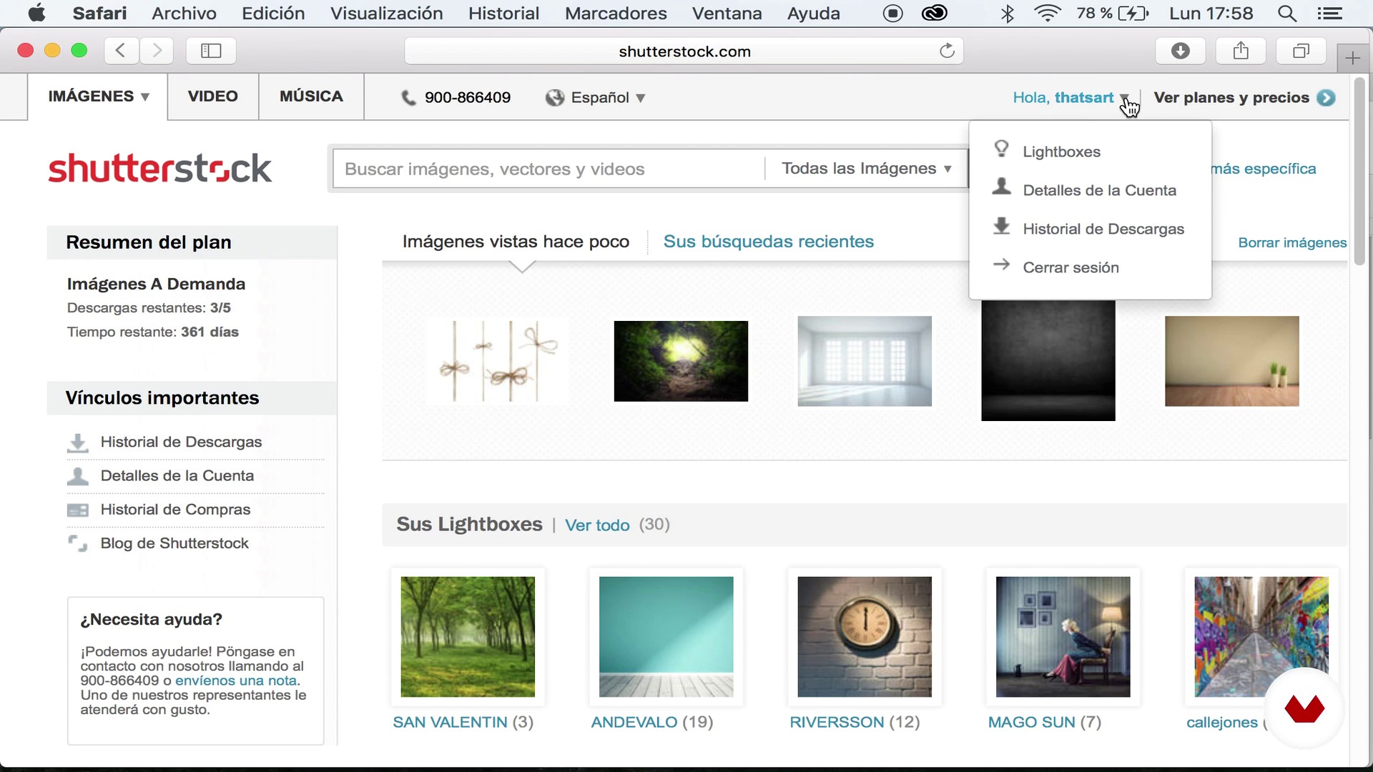Open the twine bows recent image thumbnail
Viewport: 1373px width, 772px height.
pos(498,361)
